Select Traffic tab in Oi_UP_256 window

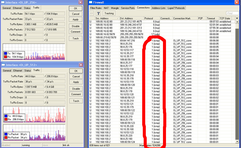coord(36,8)
